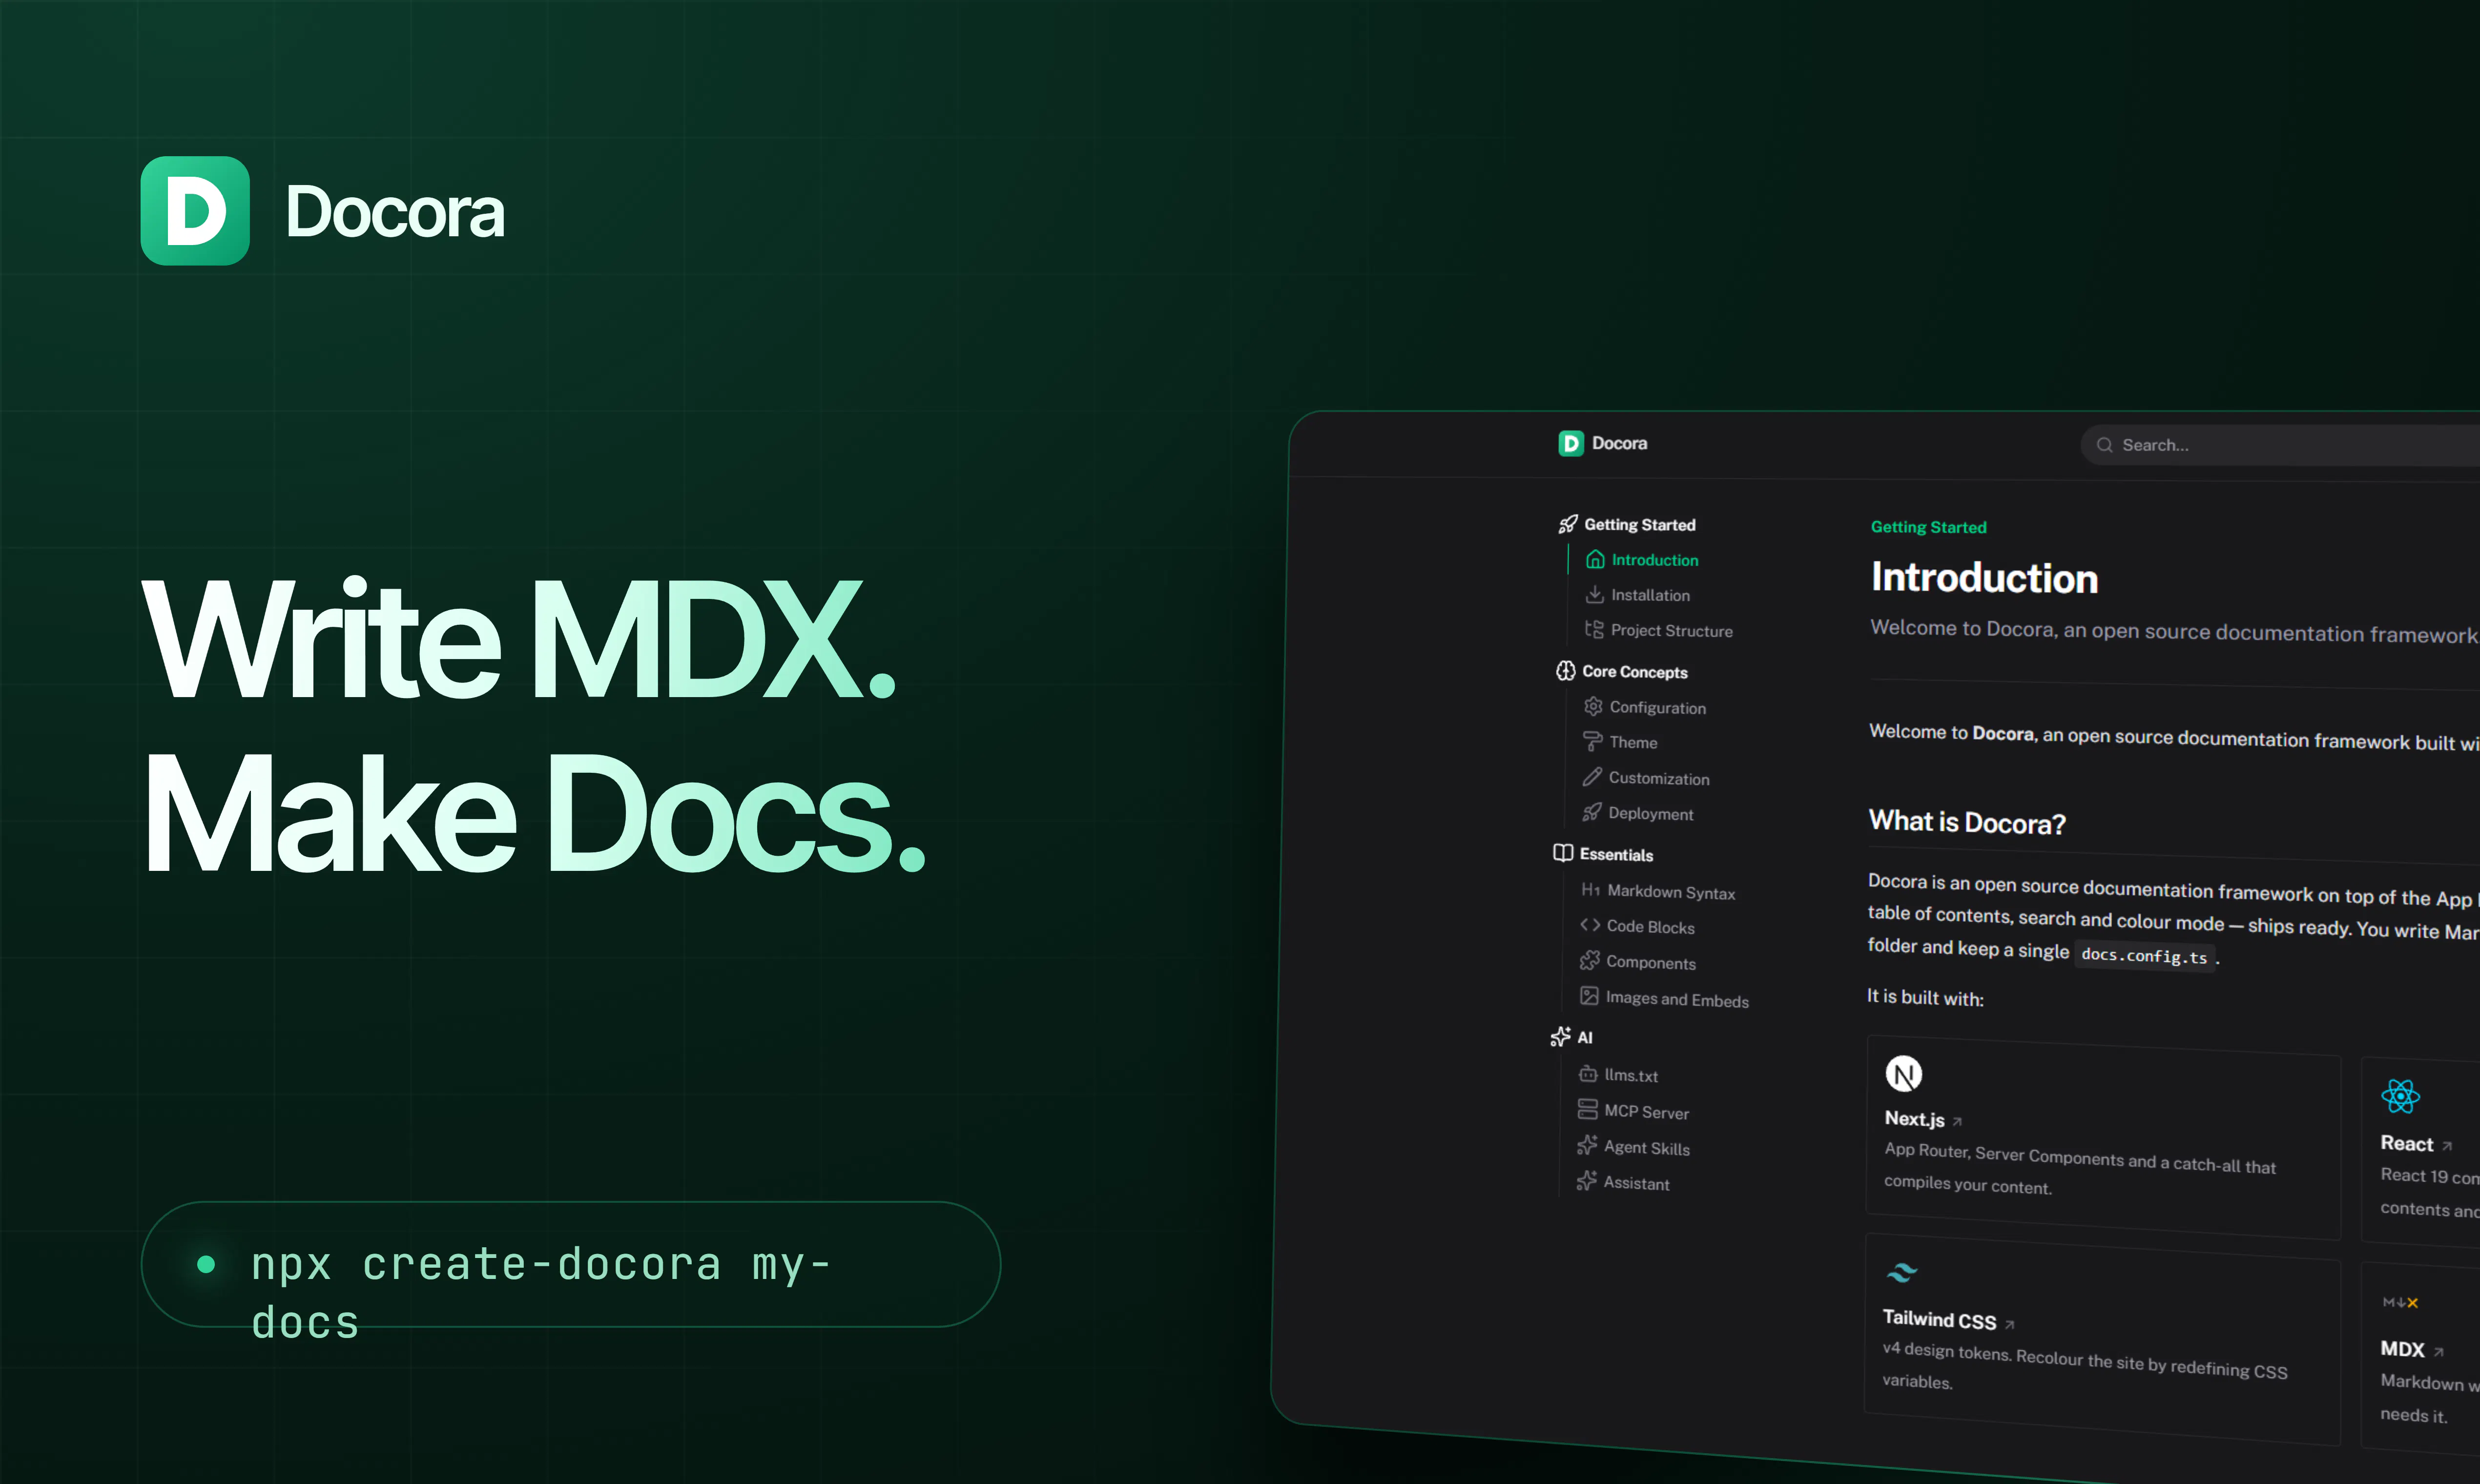The height and width of the screenshot is (1484, 2480).
Task: Click the sparkle icon next to Assistant
Action: click(1586, 1181)
